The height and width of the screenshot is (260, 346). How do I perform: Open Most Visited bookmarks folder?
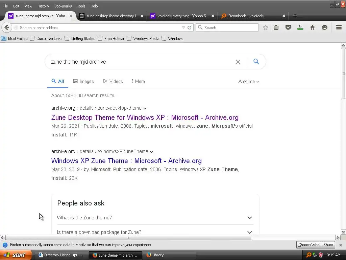point(14,39)
